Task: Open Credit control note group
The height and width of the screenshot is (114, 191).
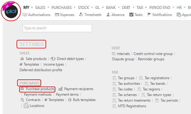Action: [153, 54]
